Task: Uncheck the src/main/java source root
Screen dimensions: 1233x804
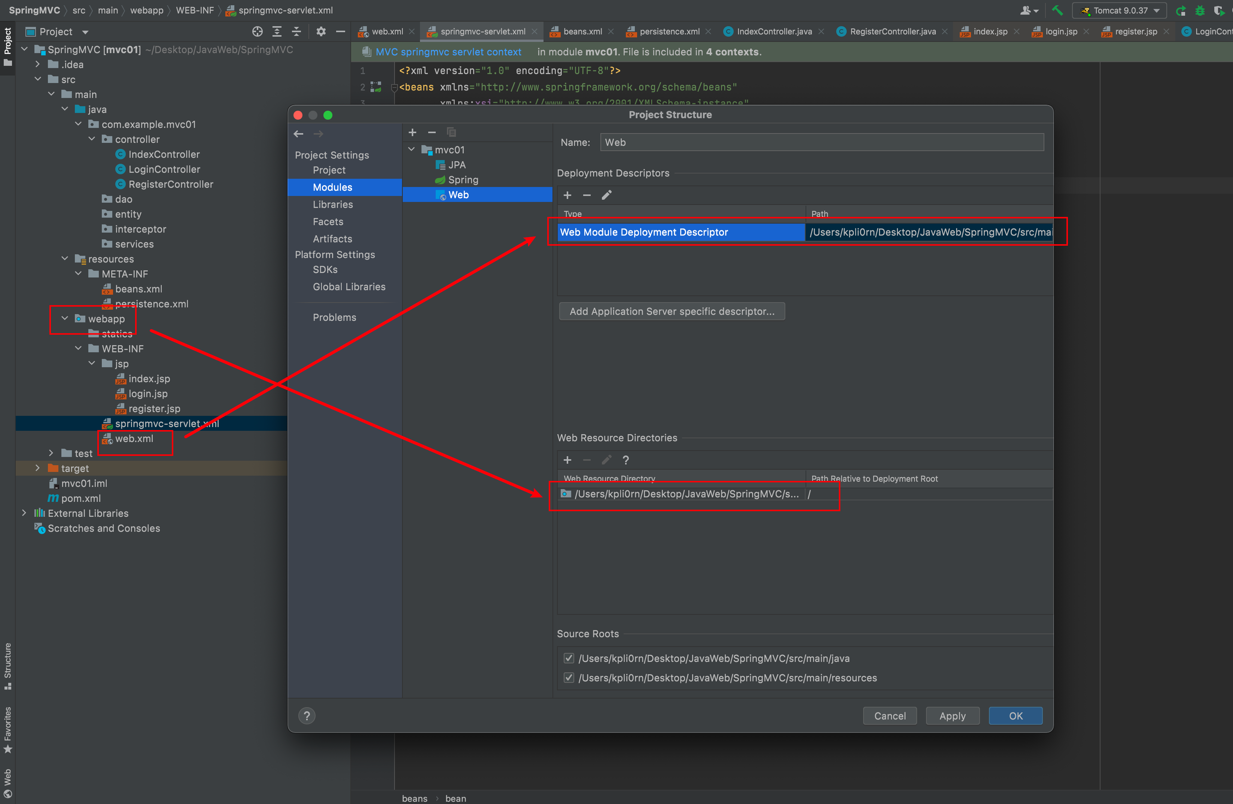Action: coord(569,658)
